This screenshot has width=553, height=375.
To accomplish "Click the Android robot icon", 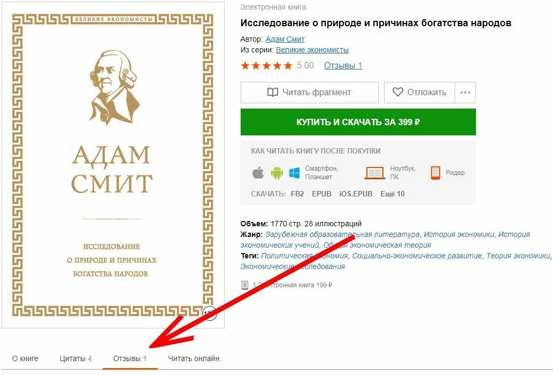I will point(277,173).
